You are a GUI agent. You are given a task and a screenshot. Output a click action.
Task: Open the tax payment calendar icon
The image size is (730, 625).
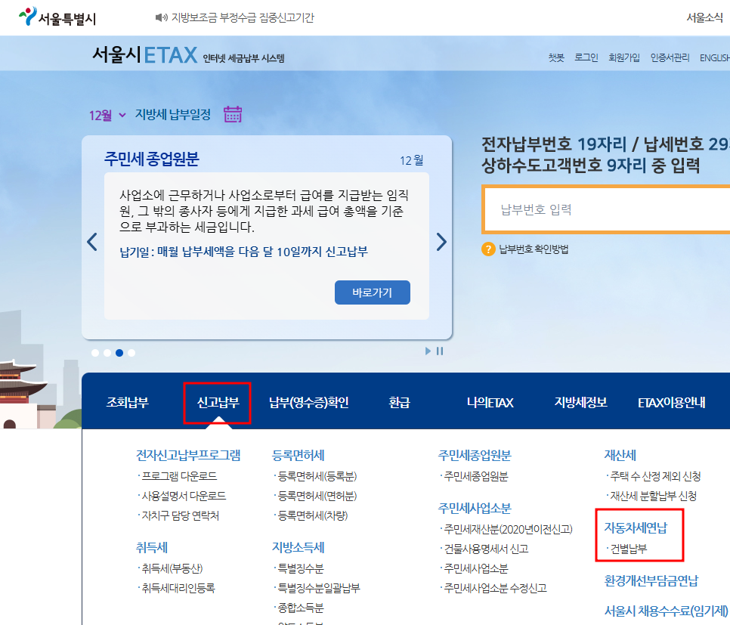[x=233, y=114]
